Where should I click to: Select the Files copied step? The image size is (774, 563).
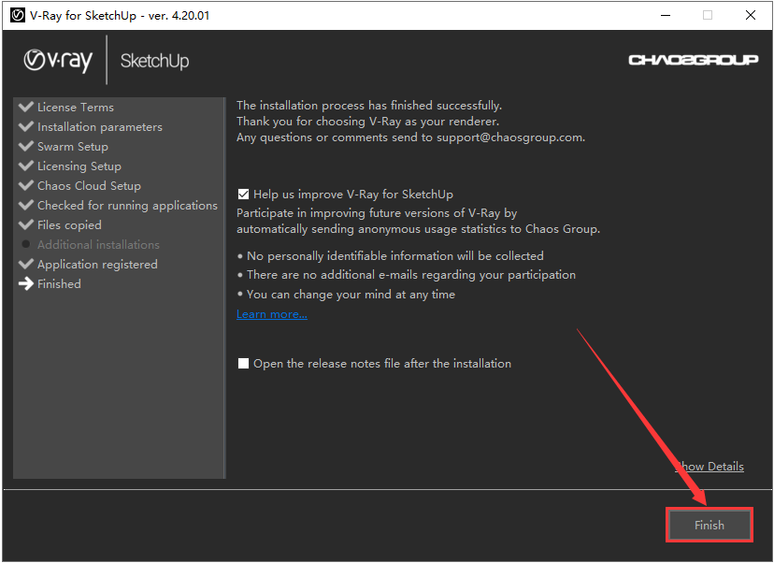(x=69, y=225)
